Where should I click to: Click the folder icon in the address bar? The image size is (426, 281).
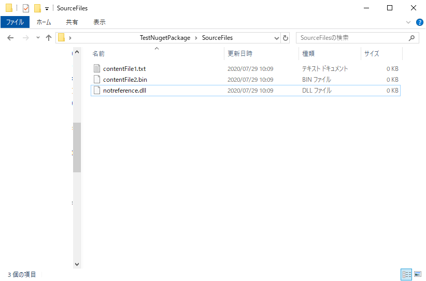(62, 37)
